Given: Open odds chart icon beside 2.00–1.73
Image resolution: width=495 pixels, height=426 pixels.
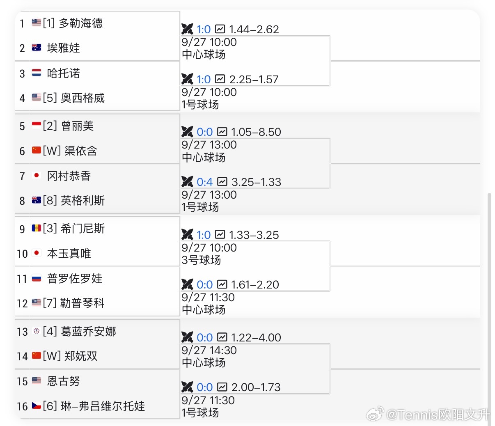Looking at the screenshot, I should pyautogui.click(x=222, y=387).
